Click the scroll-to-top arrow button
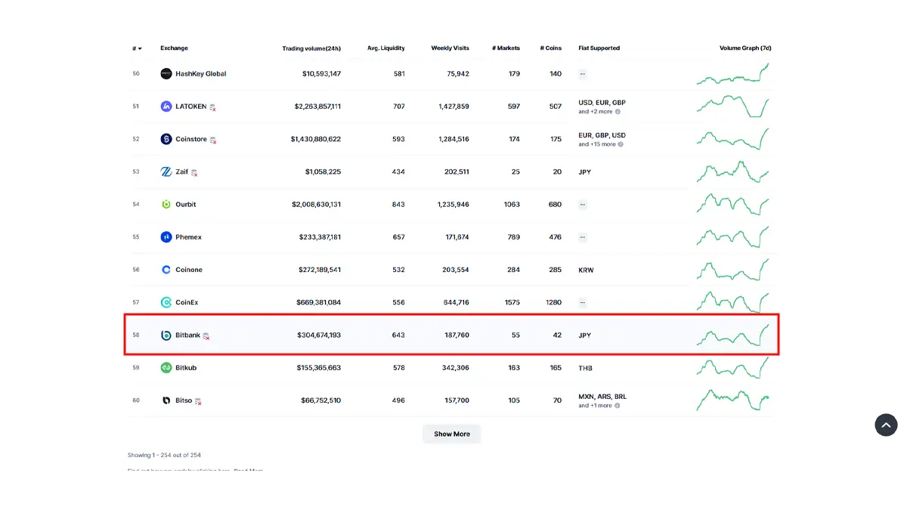 click(x=886, y=425)
